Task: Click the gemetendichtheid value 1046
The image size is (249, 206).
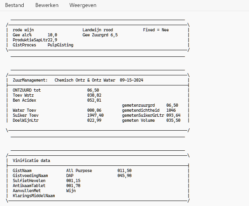Action: 171,110
